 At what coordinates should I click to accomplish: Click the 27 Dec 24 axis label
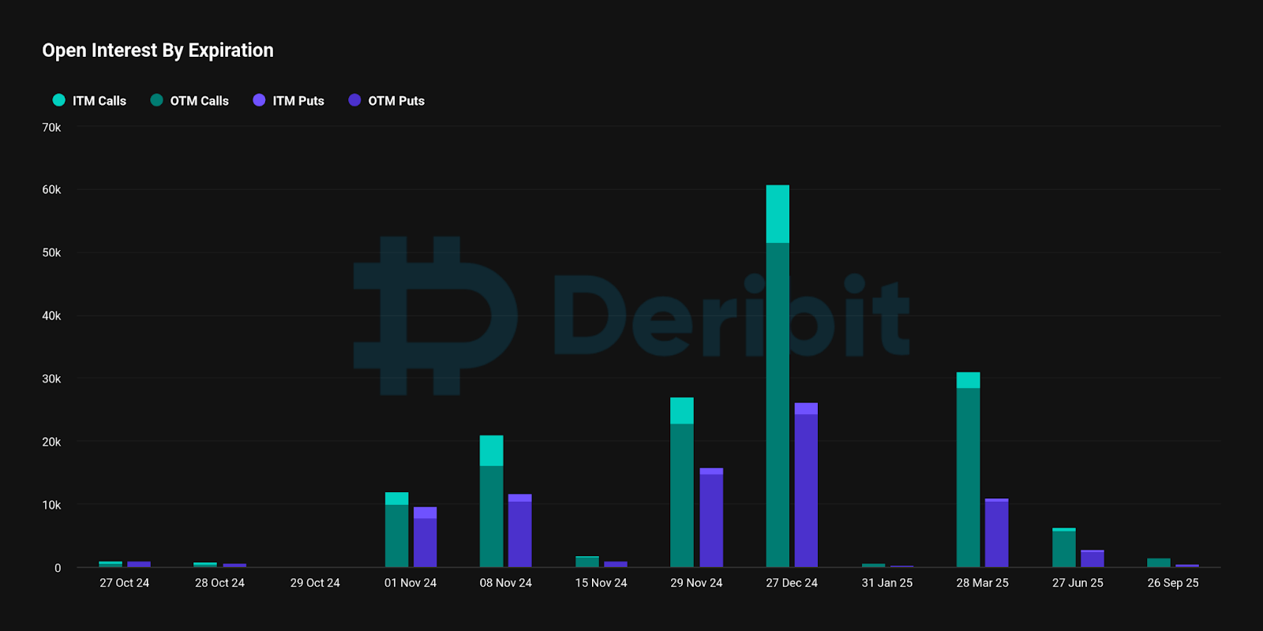click(x=792, y=583)
